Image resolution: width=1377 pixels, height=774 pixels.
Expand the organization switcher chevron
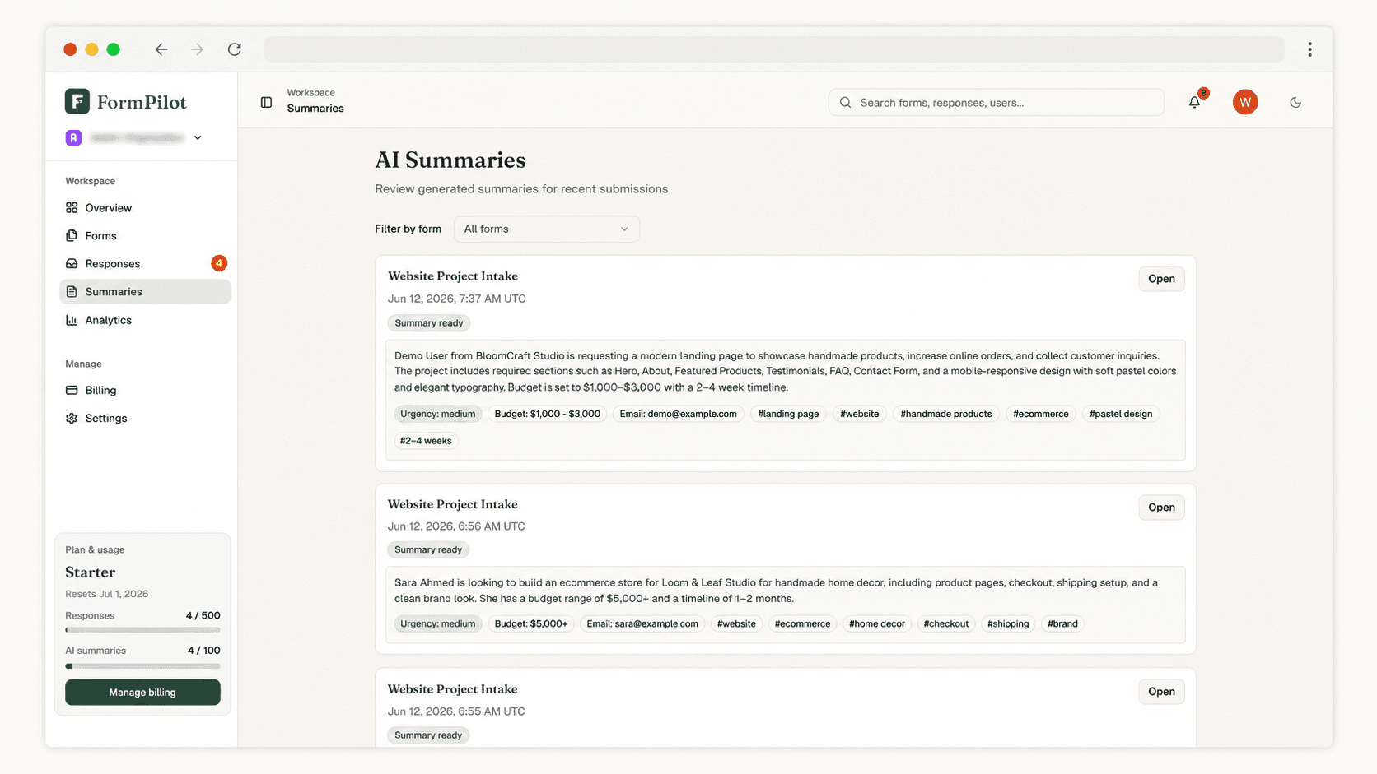coord(198,137)
